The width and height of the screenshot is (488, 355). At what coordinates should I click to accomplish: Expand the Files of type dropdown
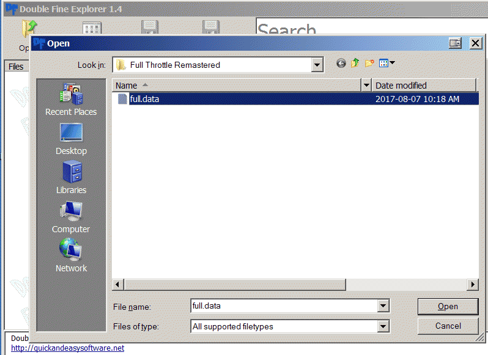383,326
